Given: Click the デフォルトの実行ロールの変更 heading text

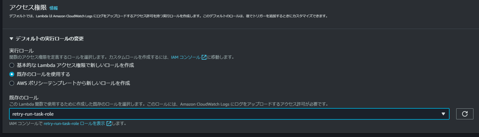Looking at the screenshot, I should pos(50,39).
